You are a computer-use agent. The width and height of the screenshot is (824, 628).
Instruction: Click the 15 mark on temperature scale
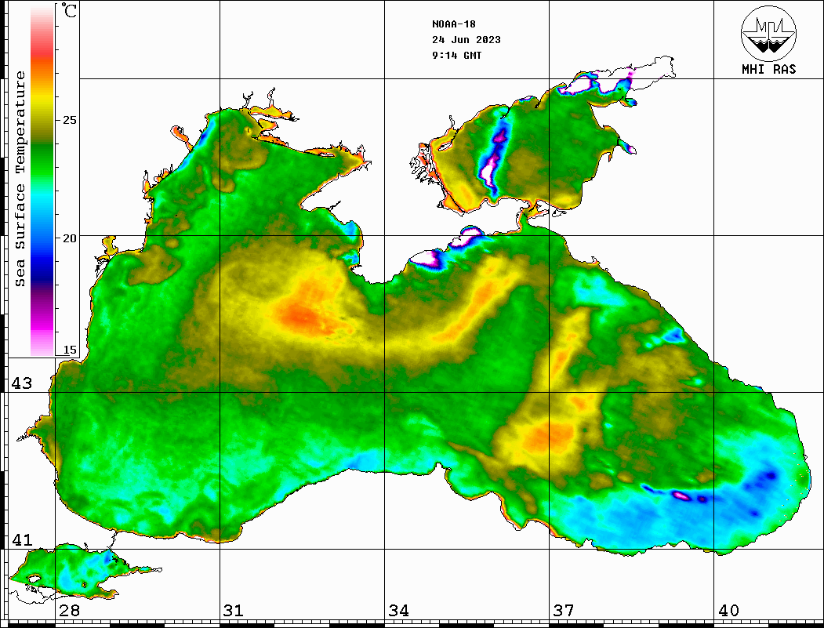(69, 350)
